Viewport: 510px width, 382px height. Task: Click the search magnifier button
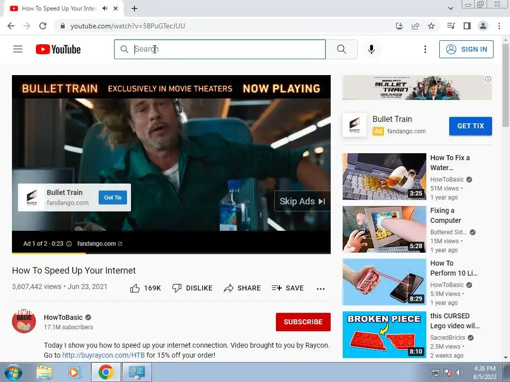[342, 49]
